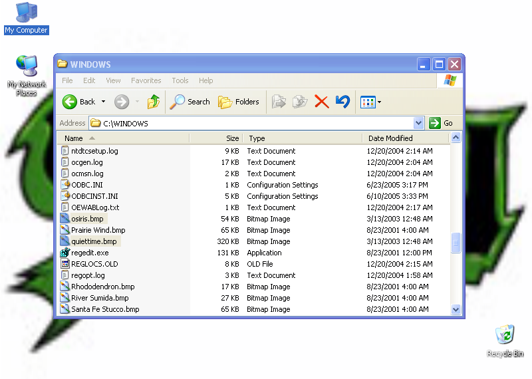Image resolution: width=532 pixels, height=379 pixels.
Task: Click the WINDOWS title bar folder icon
Action: 63,64
